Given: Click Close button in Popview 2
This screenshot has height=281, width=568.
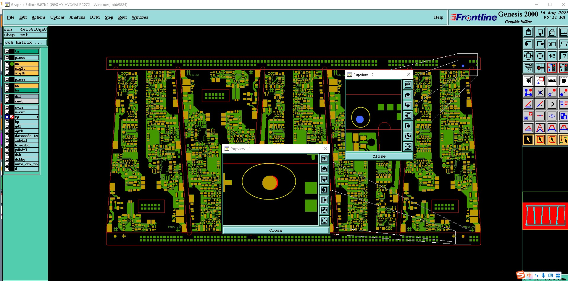Looking at the screenshot, I should tap(379, 156).
